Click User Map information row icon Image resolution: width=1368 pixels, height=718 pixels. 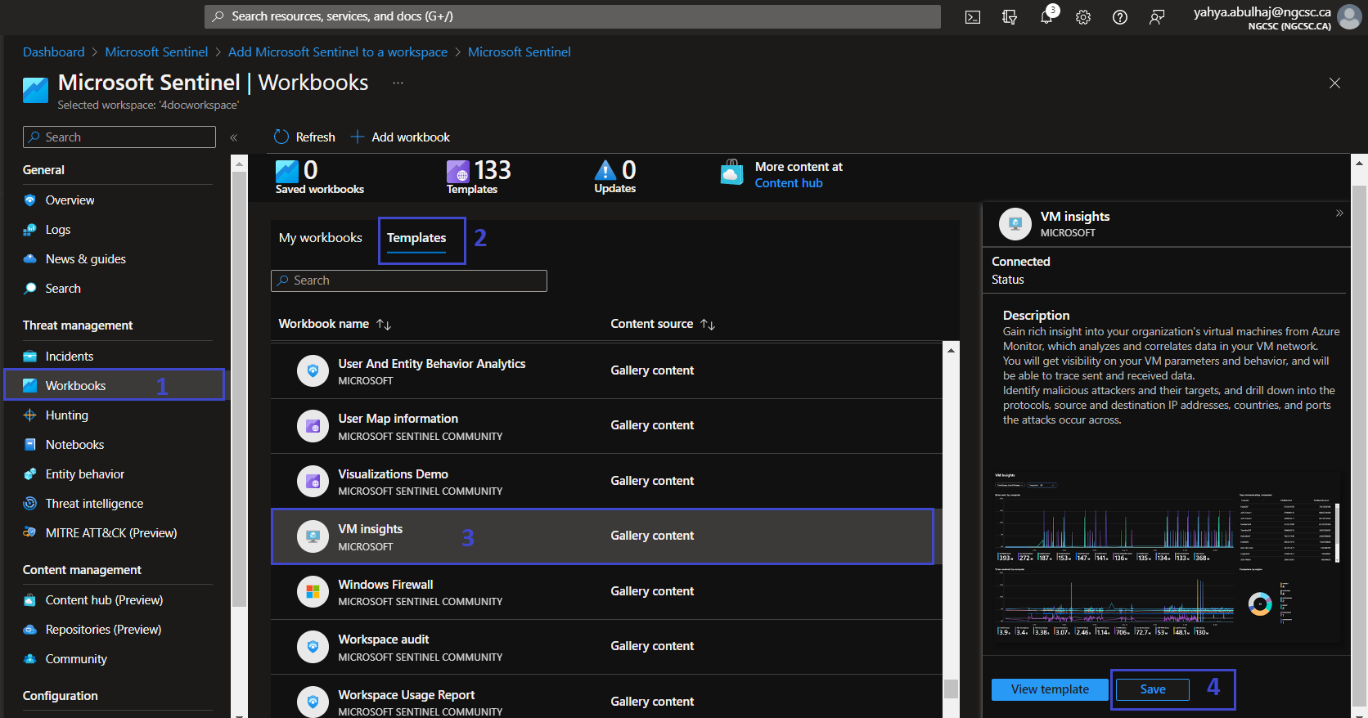tap(313, 426)
